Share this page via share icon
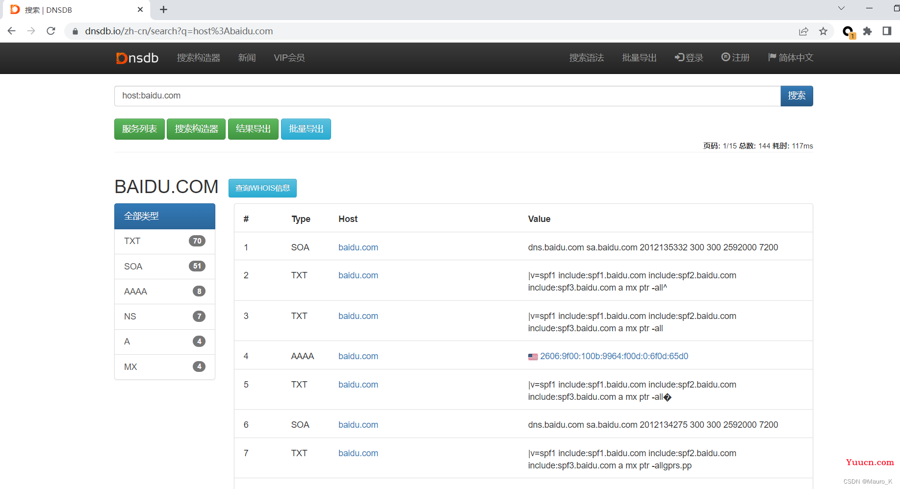900x489 pixels. pos(803,31)
